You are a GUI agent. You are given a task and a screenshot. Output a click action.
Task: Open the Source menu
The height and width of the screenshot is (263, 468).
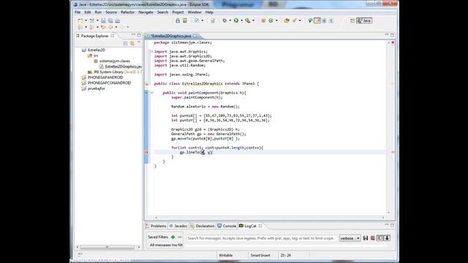pyautogui.click(x=111, y=12)
